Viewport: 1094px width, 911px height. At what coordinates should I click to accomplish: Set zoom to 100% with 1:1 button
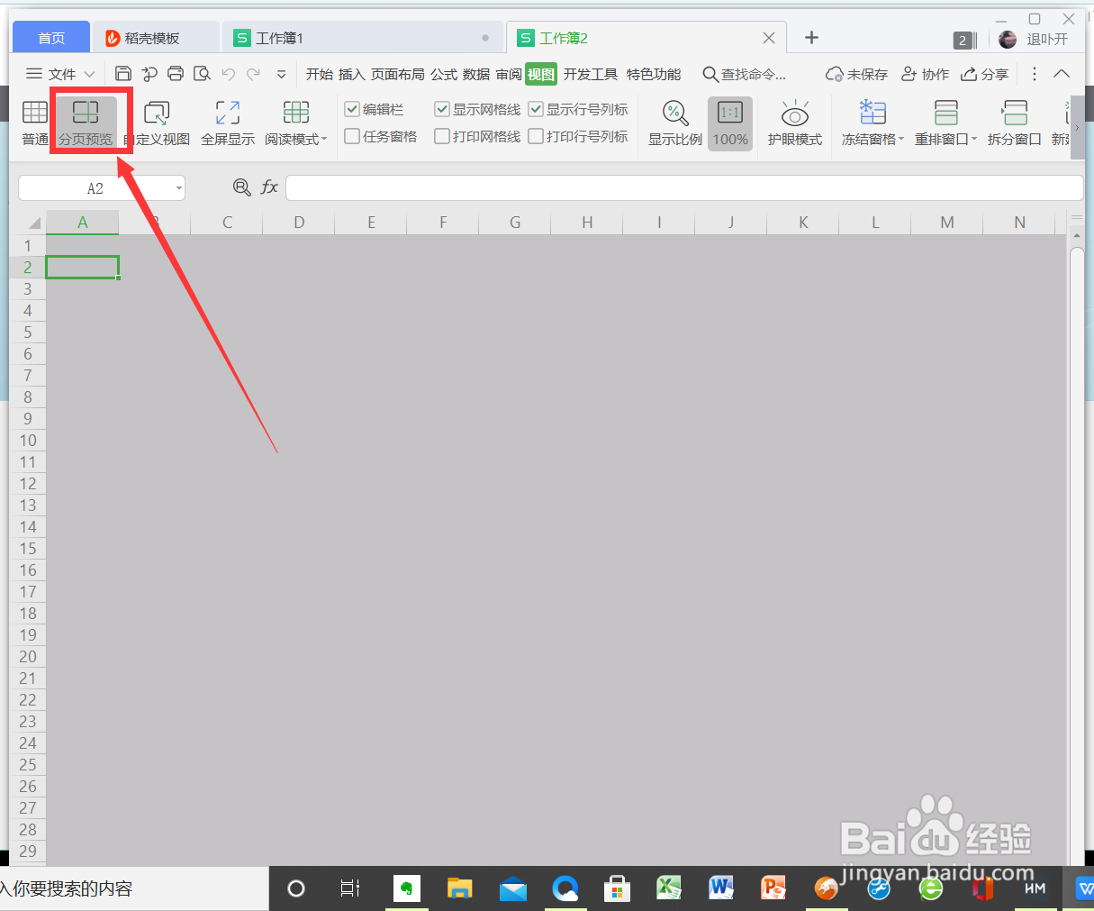[x=730, y=123]
